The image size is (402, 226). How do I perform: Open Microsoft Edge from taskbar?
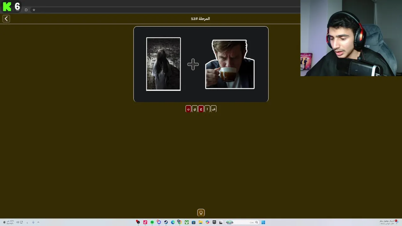[173, 222]
